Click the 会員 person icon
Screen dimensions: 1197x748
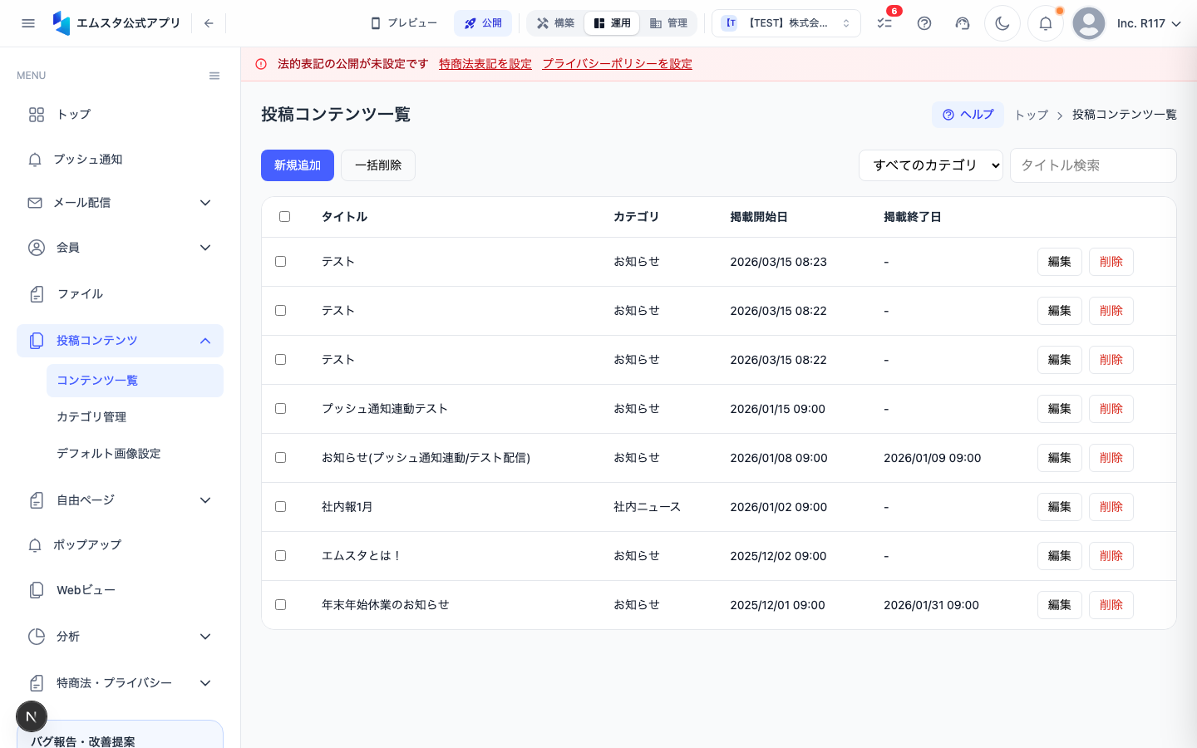point(37,248)
